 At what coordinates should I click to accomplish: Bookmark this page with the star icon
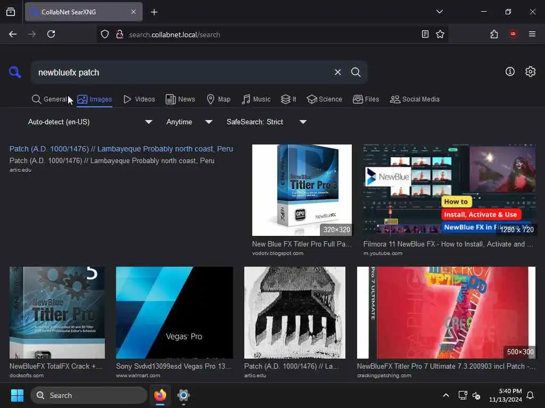tap(440, 34)
